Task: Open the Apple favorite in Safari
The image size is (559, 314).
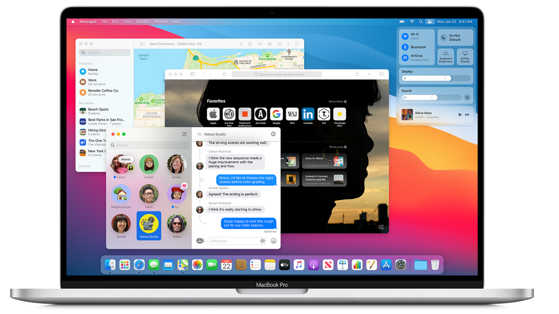Action: coord(213,114)
